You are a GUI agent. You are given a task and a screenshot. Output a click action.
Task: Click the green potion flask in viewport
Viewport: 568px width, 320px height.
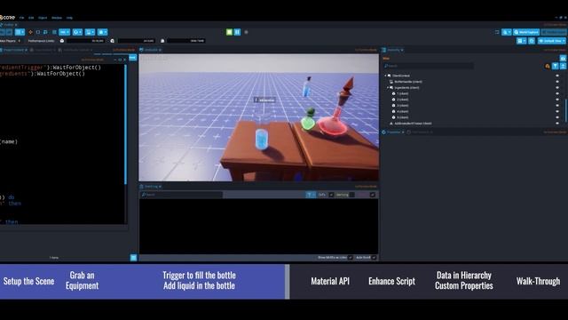click(x=308, y=119)
